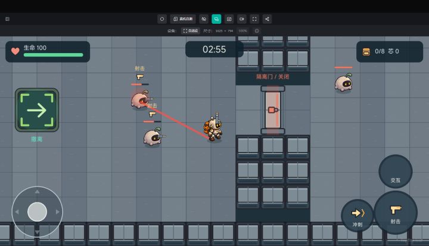
Task: Click the heart health icon
Action: (x=15, y=51)
